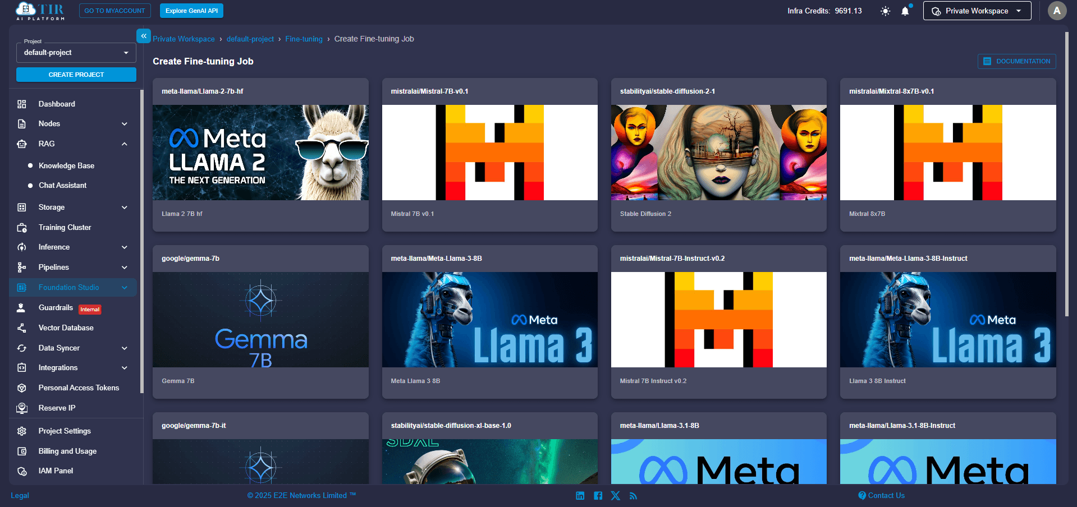
Task: Open Training Cluster menu item
Action: click(65, 228)
